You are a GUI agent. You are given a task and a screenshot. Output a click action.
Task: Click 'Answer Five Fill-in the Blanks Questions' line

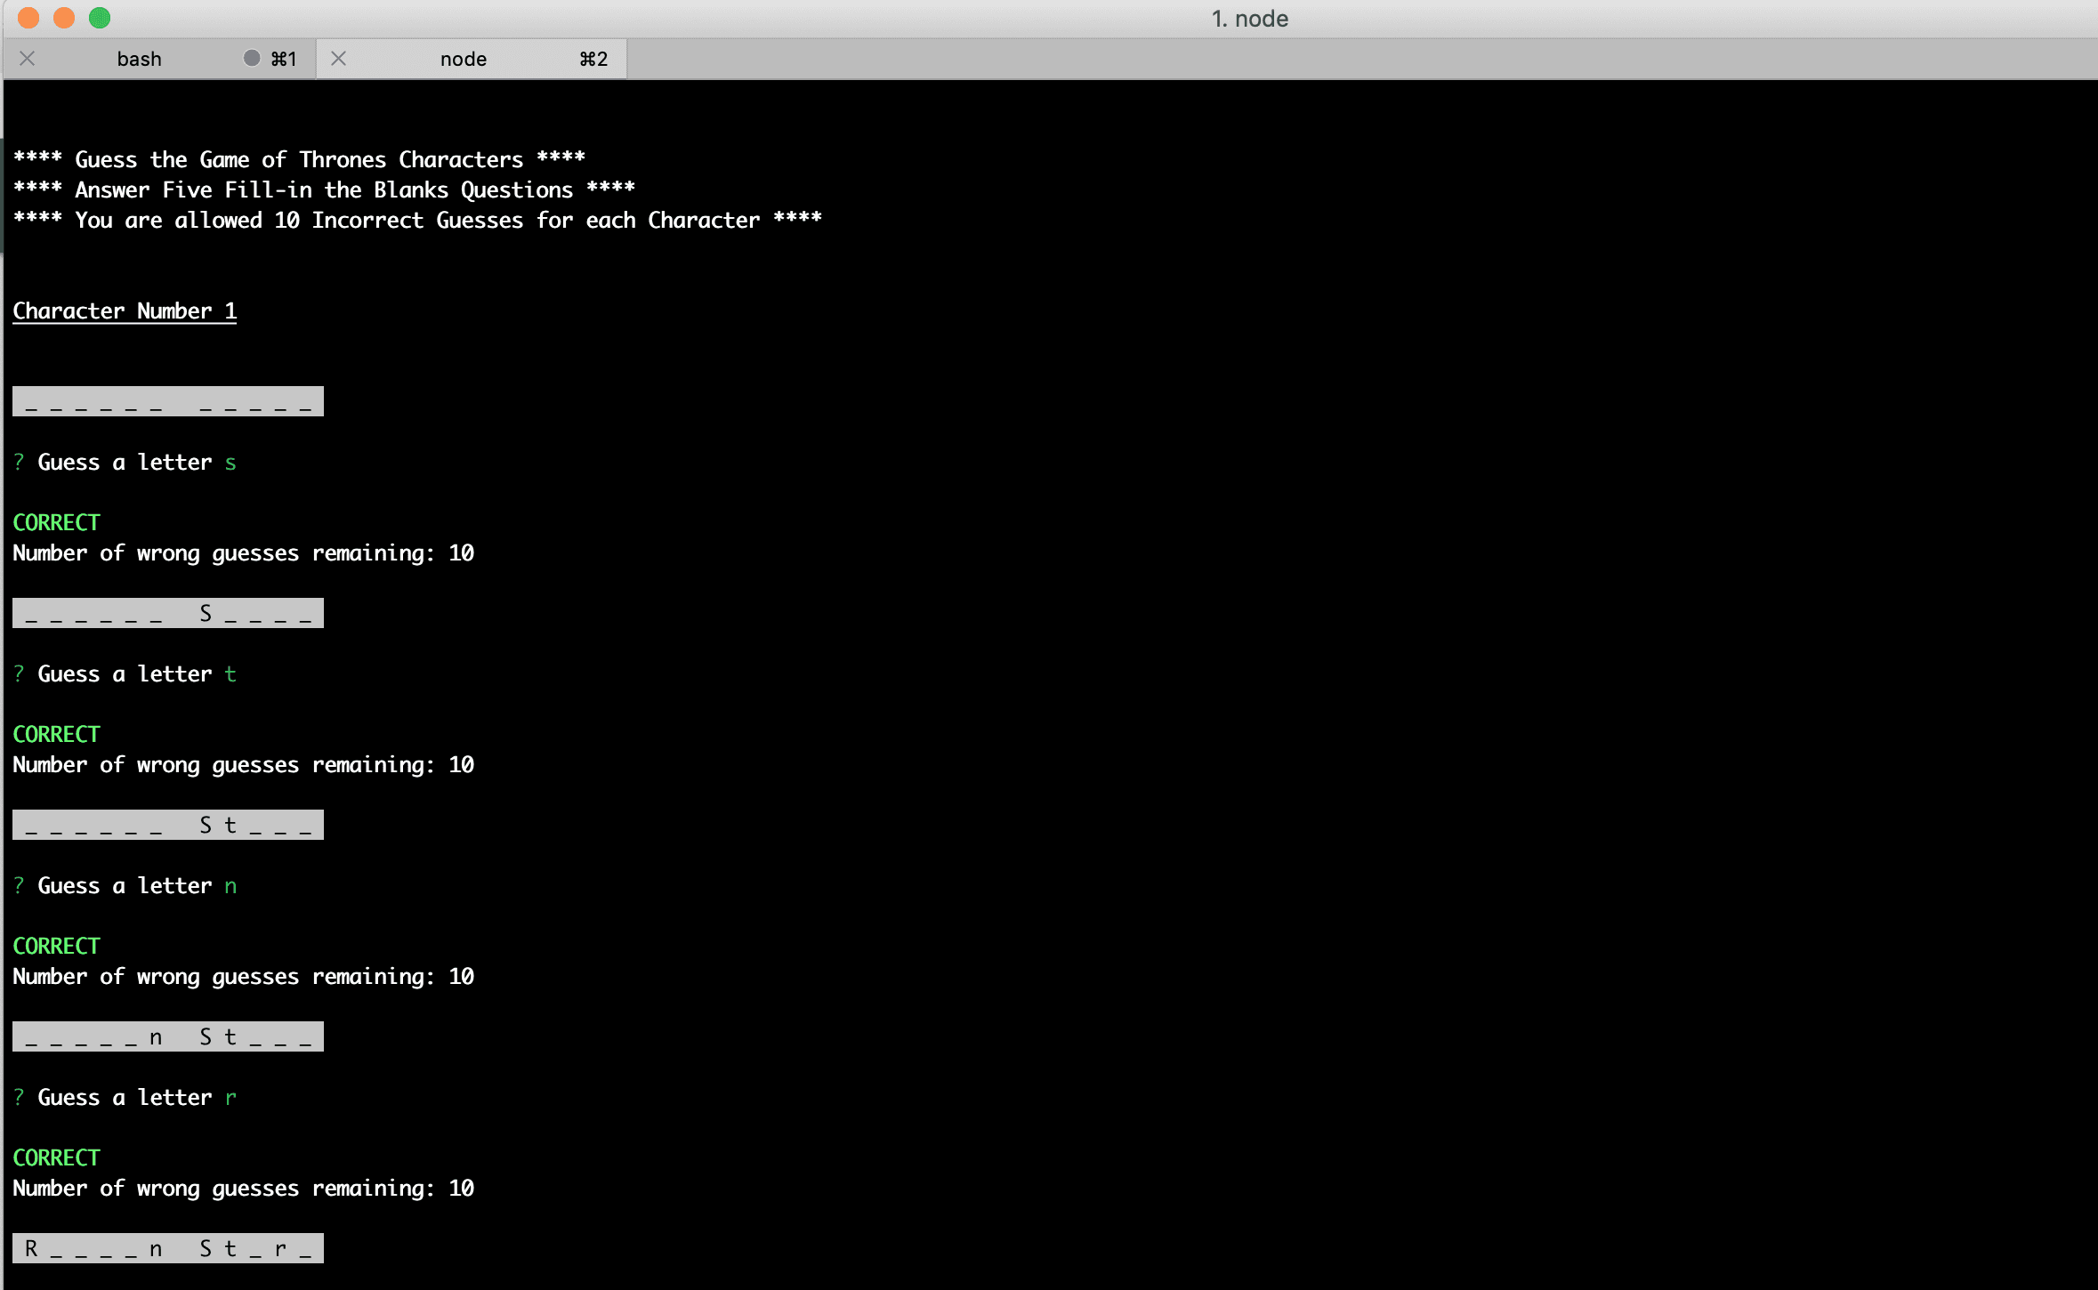324,189
